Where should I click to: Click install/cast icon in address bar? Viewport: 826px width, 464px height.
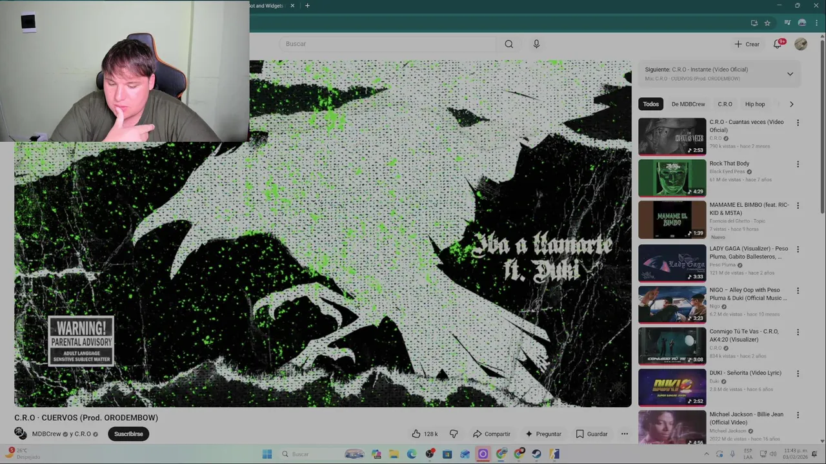pos(754,23)
